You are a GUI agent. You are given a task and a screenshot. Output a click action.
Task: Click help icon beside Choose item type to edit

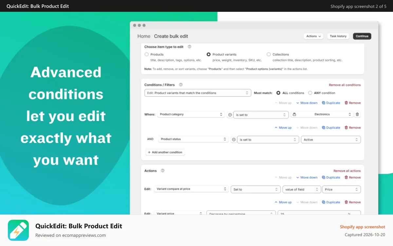pyautogui.click(x=189, y=47)
